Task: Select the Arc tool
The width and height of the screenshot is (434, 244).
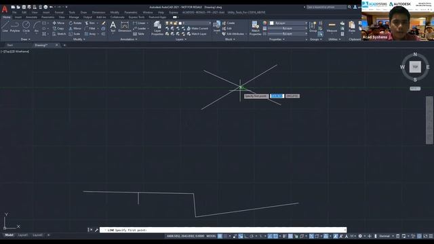Action: [37, 27]
